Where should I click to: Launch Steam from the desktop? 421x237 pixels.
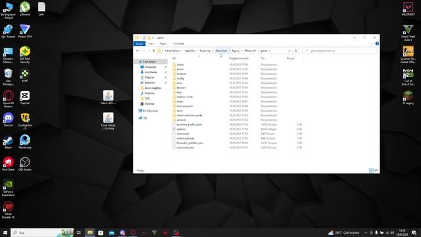tap(8, 142)
